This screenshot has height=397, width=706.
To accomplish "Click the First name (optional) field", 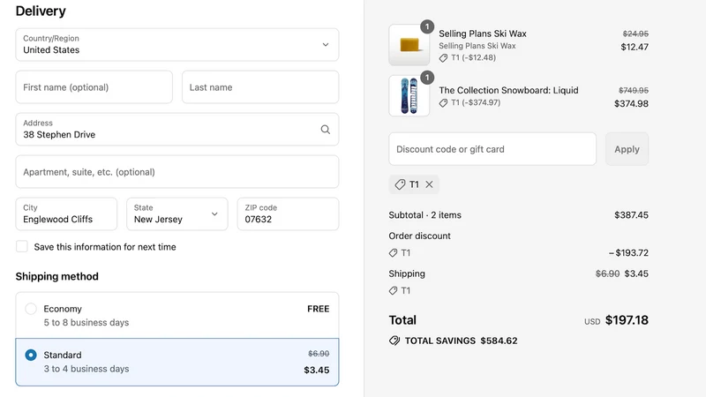I will click(x=94, y=86).
